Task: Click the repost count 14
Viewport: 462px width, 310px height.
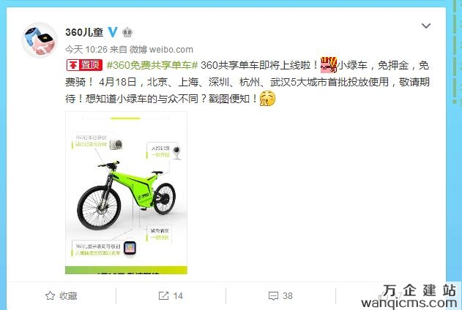Action: click(x=178, y=296)
